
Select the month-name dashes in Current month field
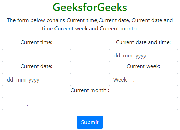[17, 104]
